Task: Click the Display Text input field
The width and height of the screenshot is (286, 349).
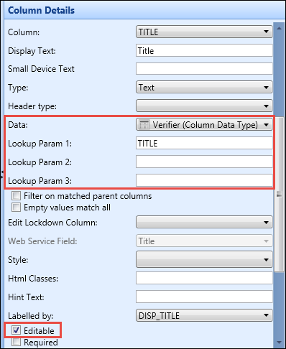Action: (204, 50)
